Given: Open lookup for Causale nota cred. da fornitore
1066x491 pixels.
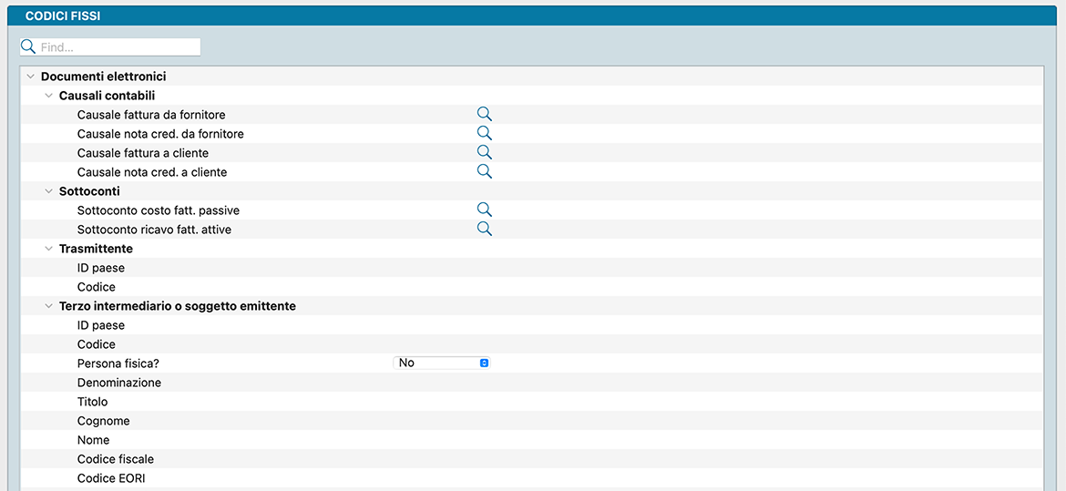Looking at the screenshot, I should 485,133.
